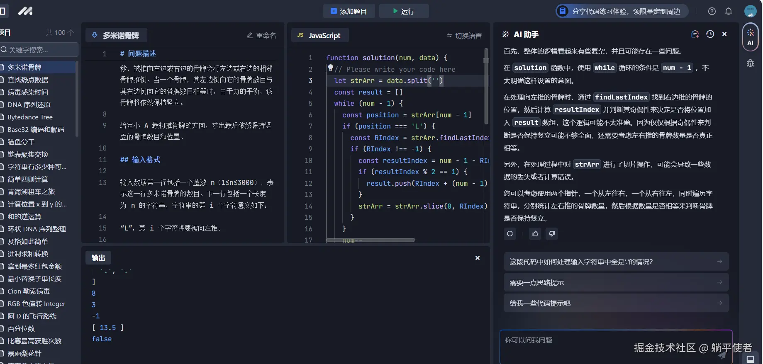Viewport: 763px width, 364px height.
Task: Regenerate the AI response
Action: (x=510, y=234)
